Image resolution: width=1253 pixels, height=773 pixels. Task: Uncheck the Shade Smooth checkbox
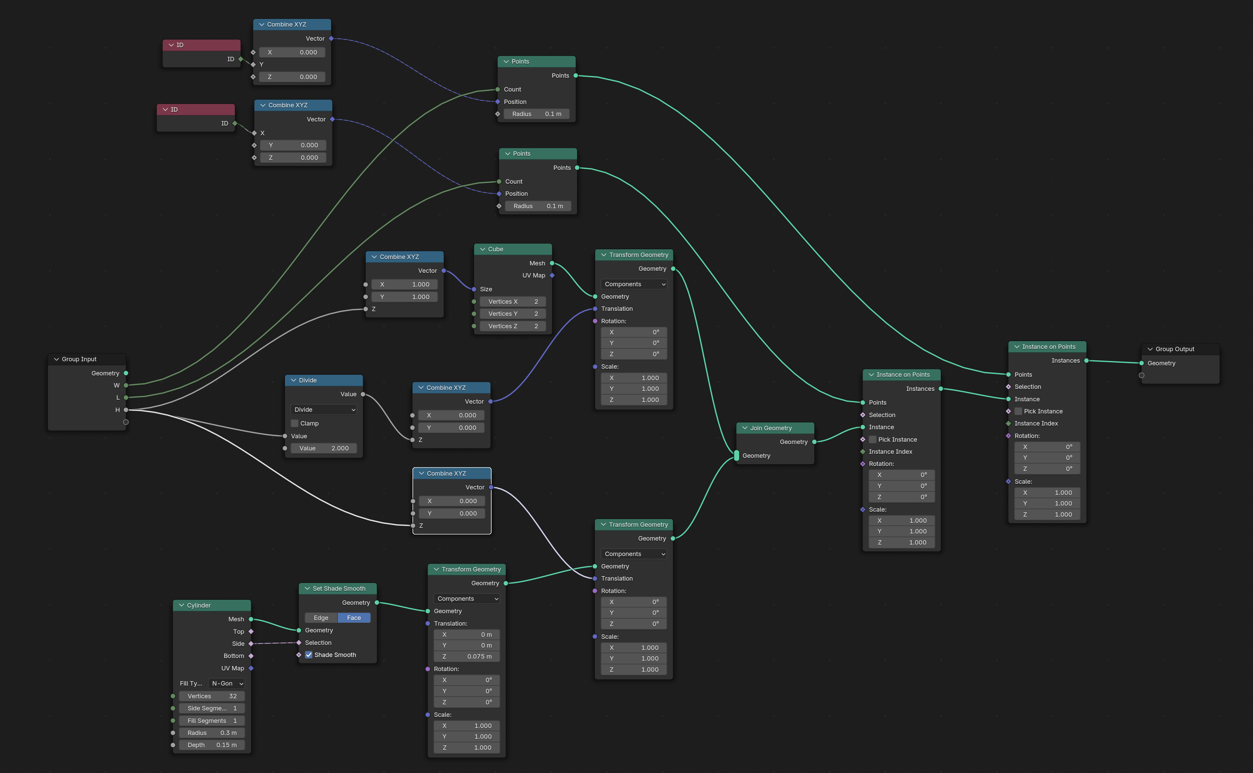tap(309, 655)
